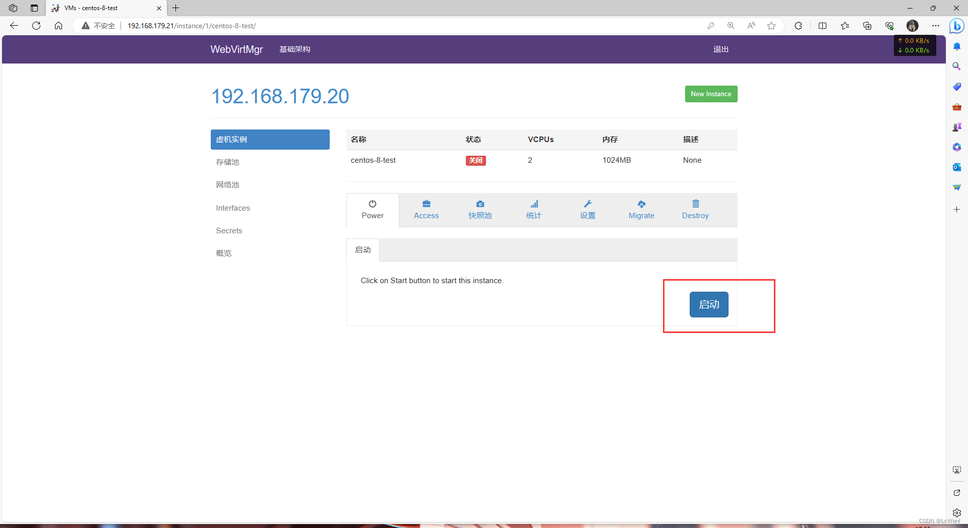Click the sidebar shopping tag icon

click(956, 87)
